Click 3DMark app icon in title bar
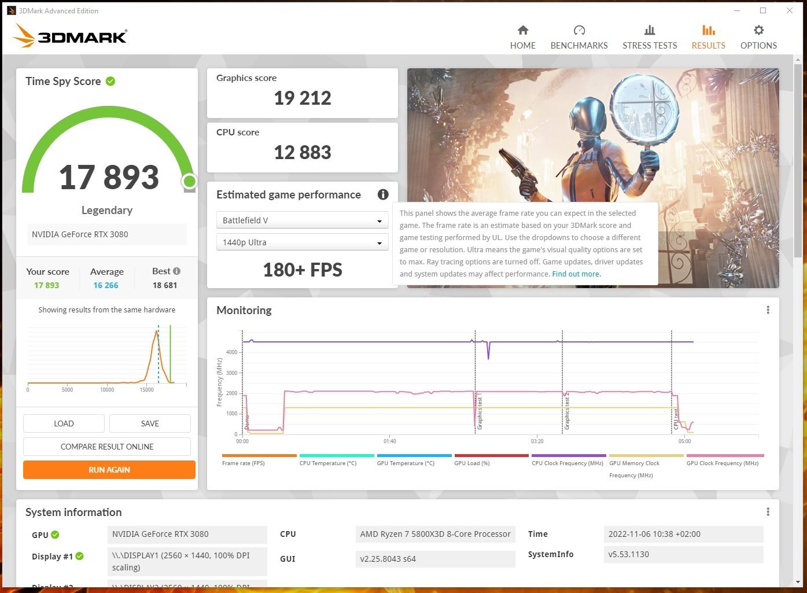 point(10,10)
